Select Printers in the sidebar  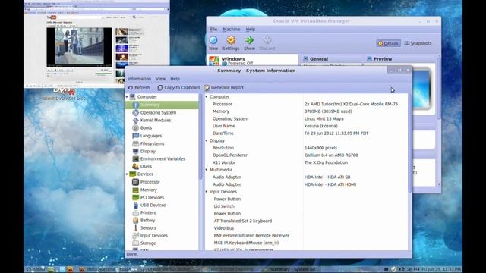click(x=148, y=212)
